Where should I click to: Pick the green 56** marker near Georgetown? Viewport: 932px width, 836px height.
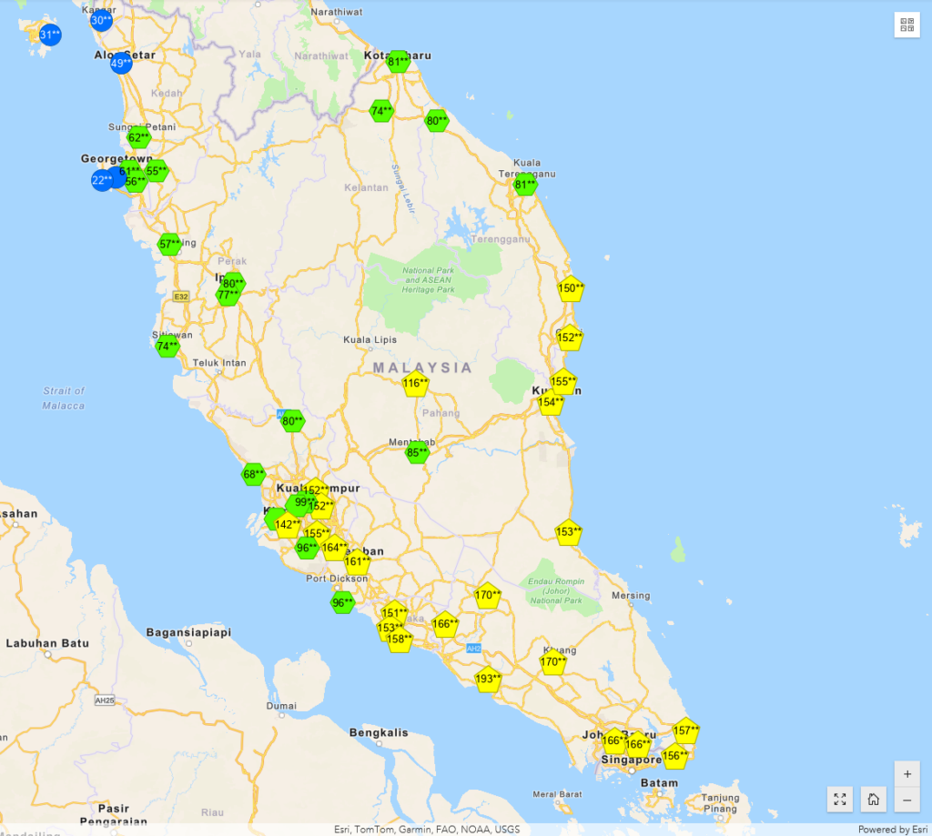point(136,181)
